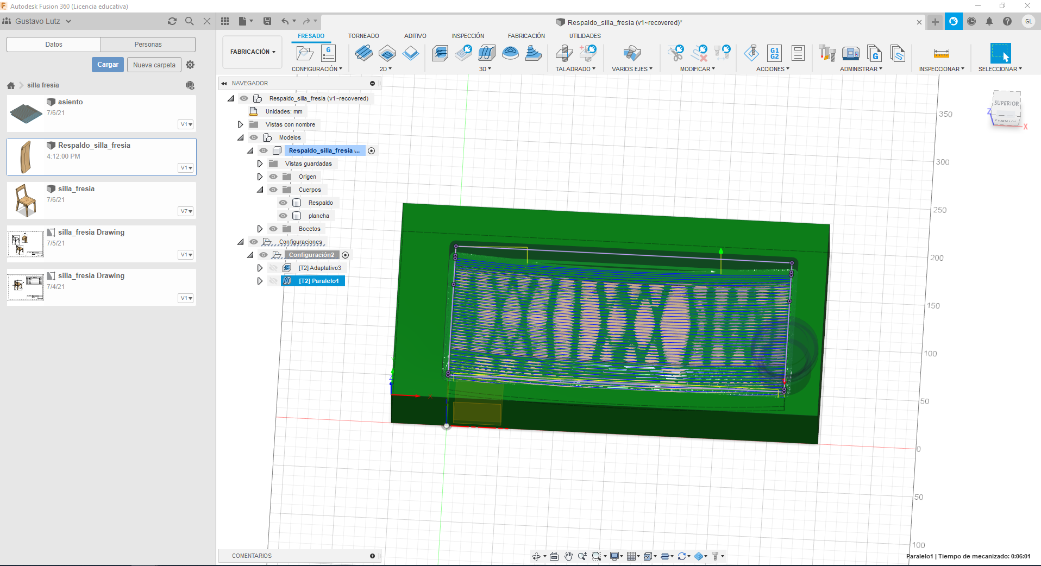Viewport: 1041px width, 566px height.
Task: Open the asiento version V1 button
Action: (186, 124)
